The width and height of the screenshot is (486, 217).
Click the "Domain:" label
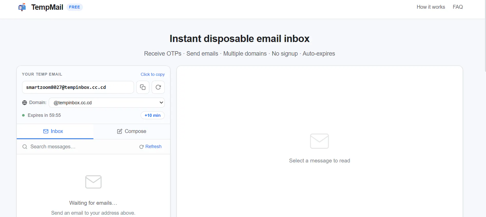click(38, 102)
